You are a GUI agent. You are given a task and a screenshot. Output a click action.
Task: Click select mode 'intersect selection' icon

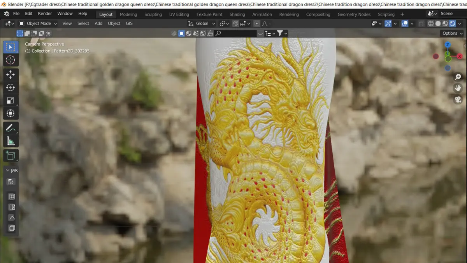48,34
